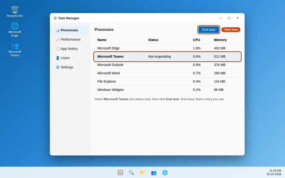Open the Users tab
Screen dimensions: 285x178
tap(70, 58)
